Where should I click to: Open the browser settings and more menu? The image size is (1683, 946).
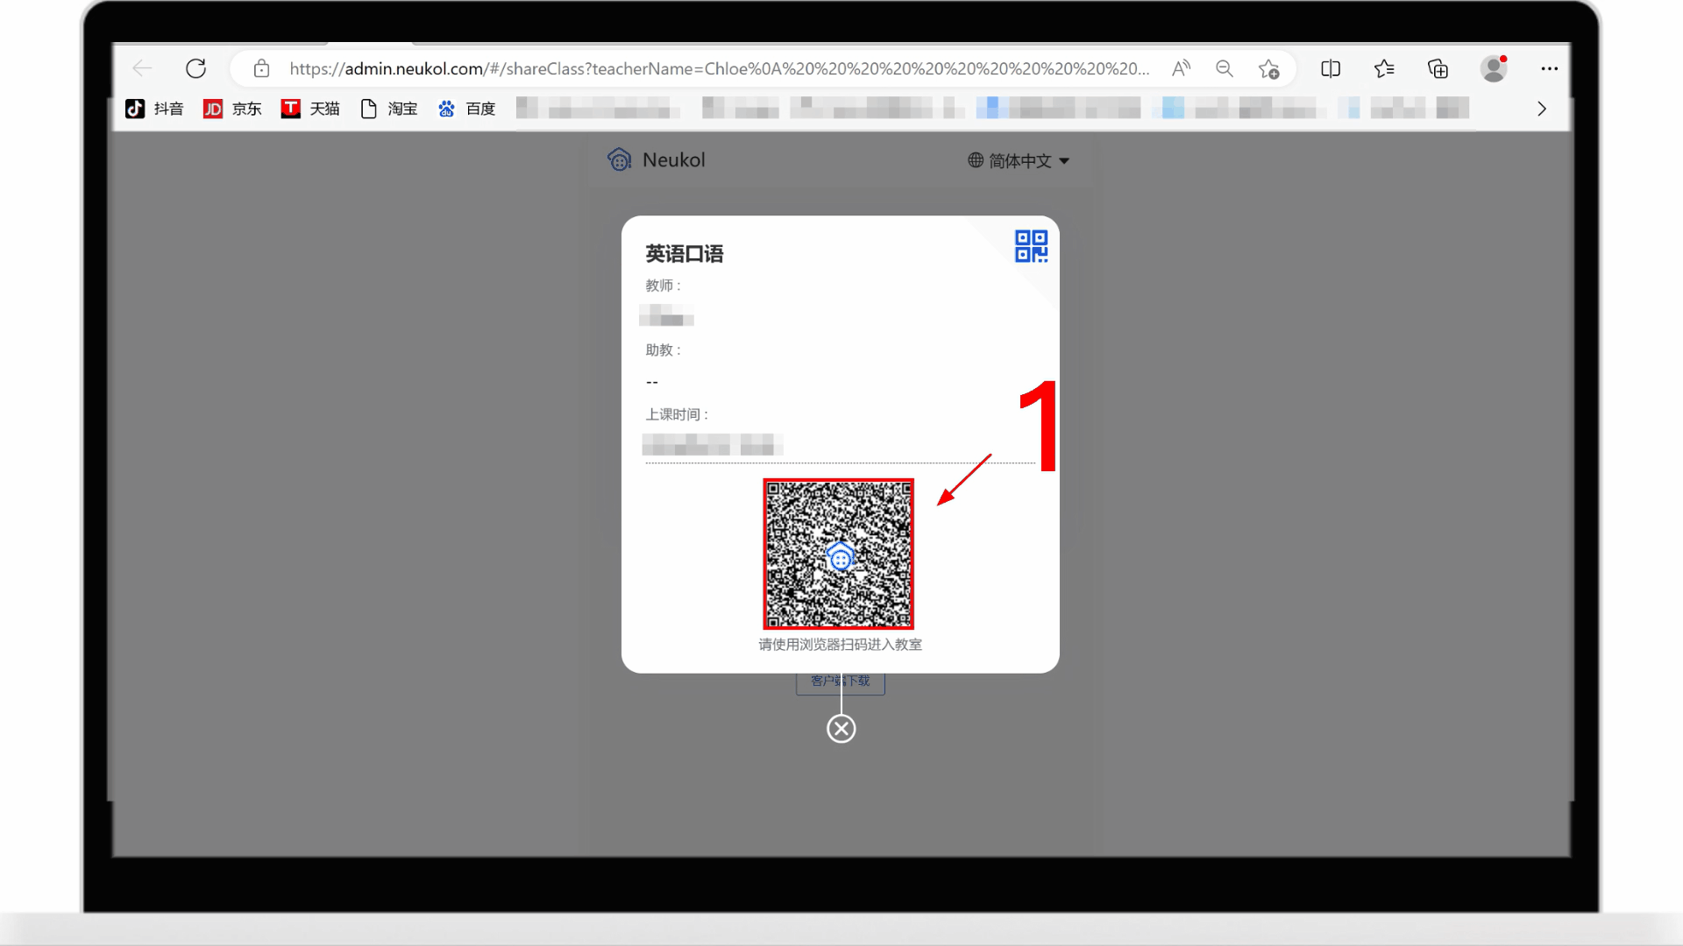[1549, 68]
